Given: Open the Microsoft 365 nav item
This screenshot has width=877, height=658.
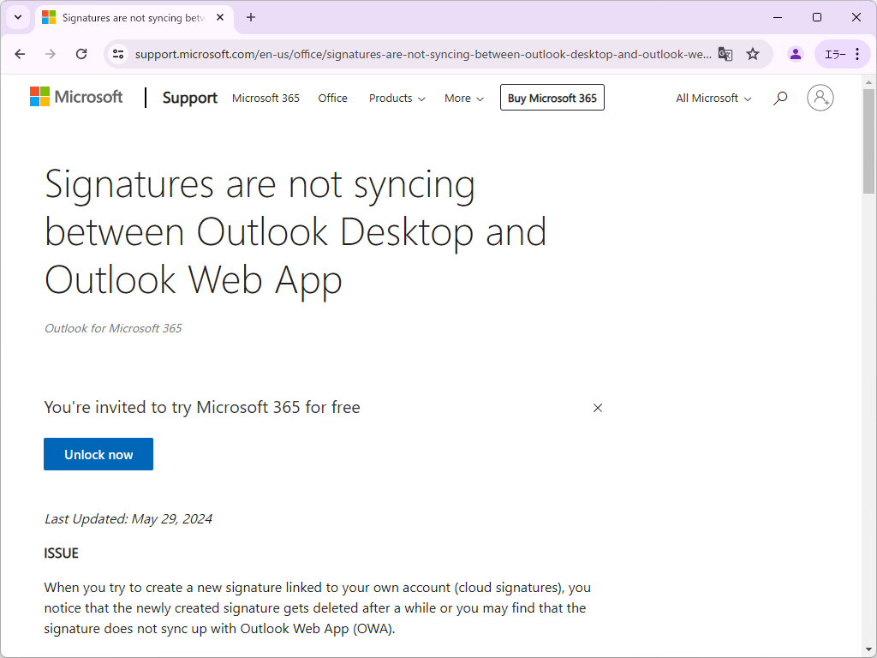Looking at the screenshot, I should click(x=265, y=99).
